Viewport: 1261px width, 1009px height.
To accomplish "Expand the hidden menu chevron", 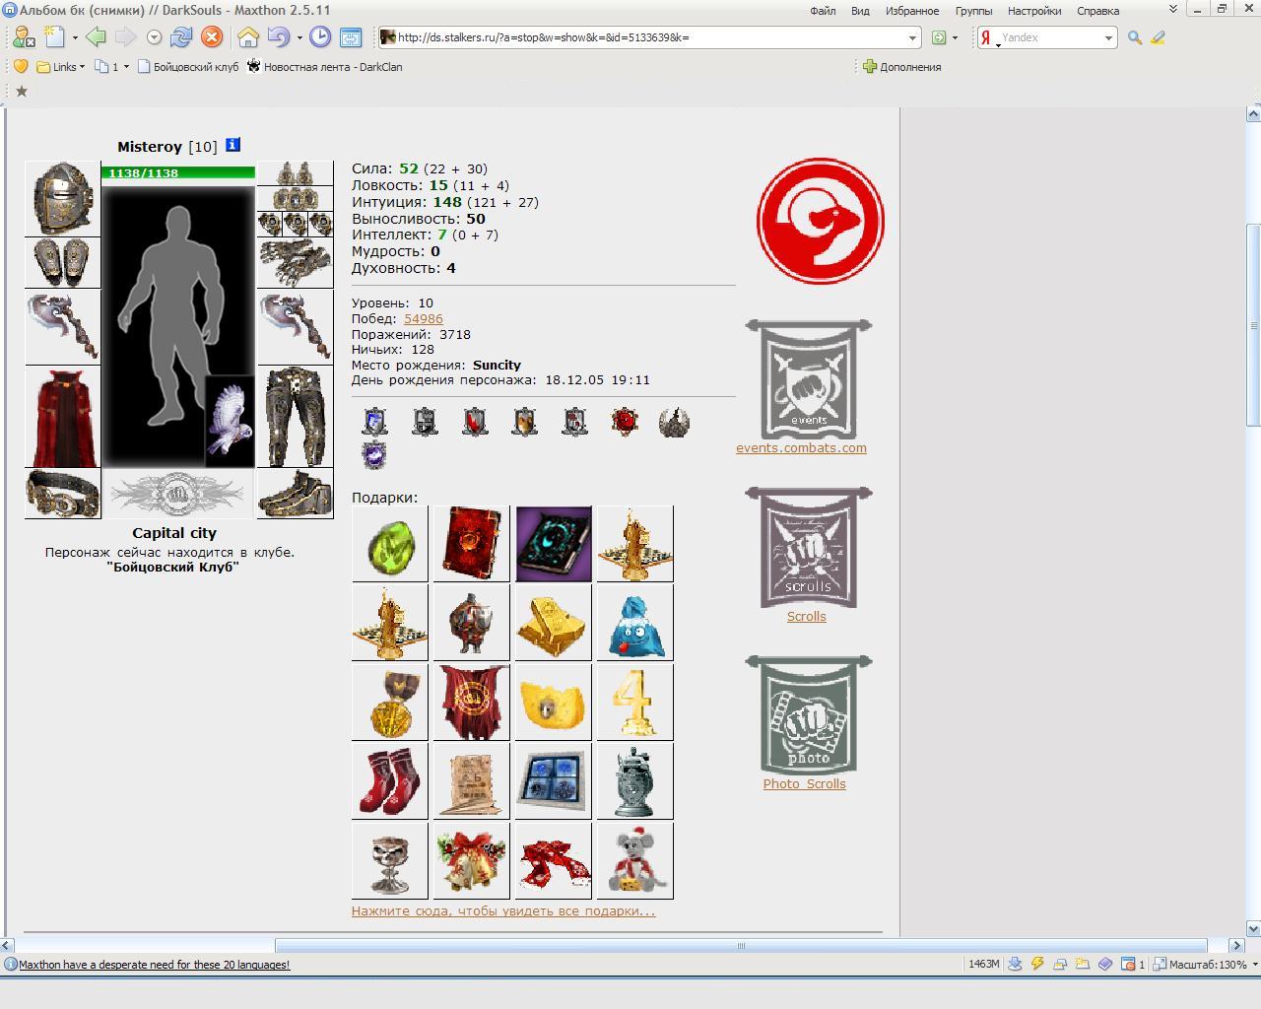I will (x=1172, y=9).
